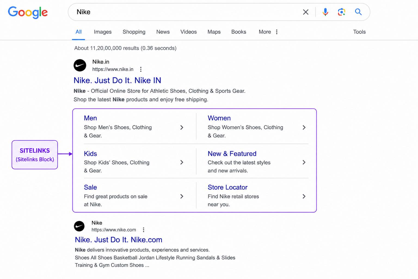
Task: Click the https://www.nike.com URL text
Action: [114, 230]
